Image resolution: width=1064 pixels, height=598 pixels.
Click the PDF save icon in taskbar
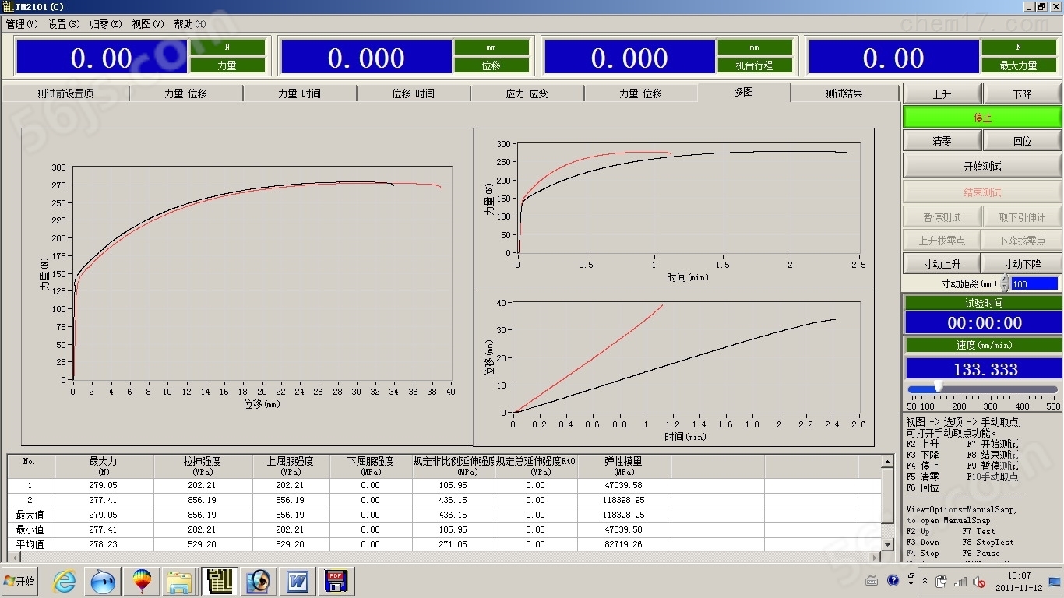335,581
